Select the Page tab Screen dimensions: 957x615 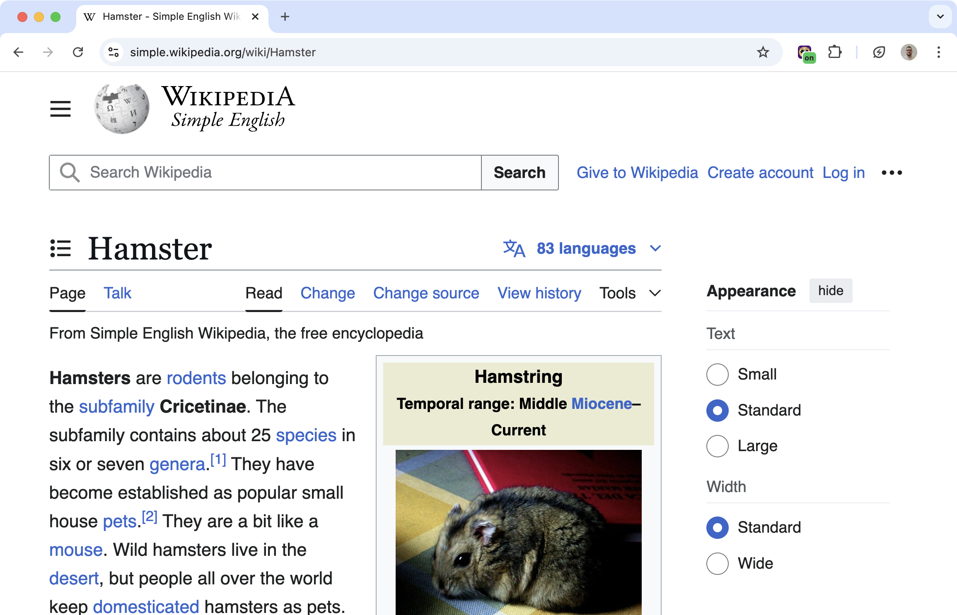[68, 293]
